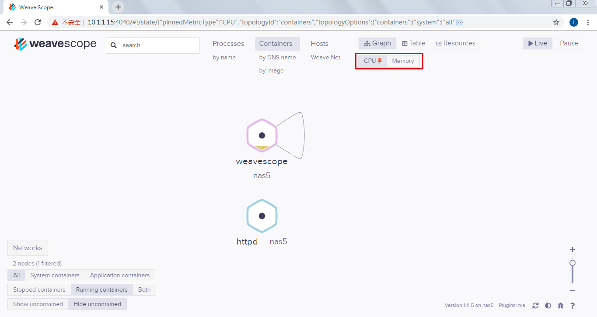The width and height of the screenshot is (597, 317).
Task: Filter by Application containers
Action: (120, 276)
